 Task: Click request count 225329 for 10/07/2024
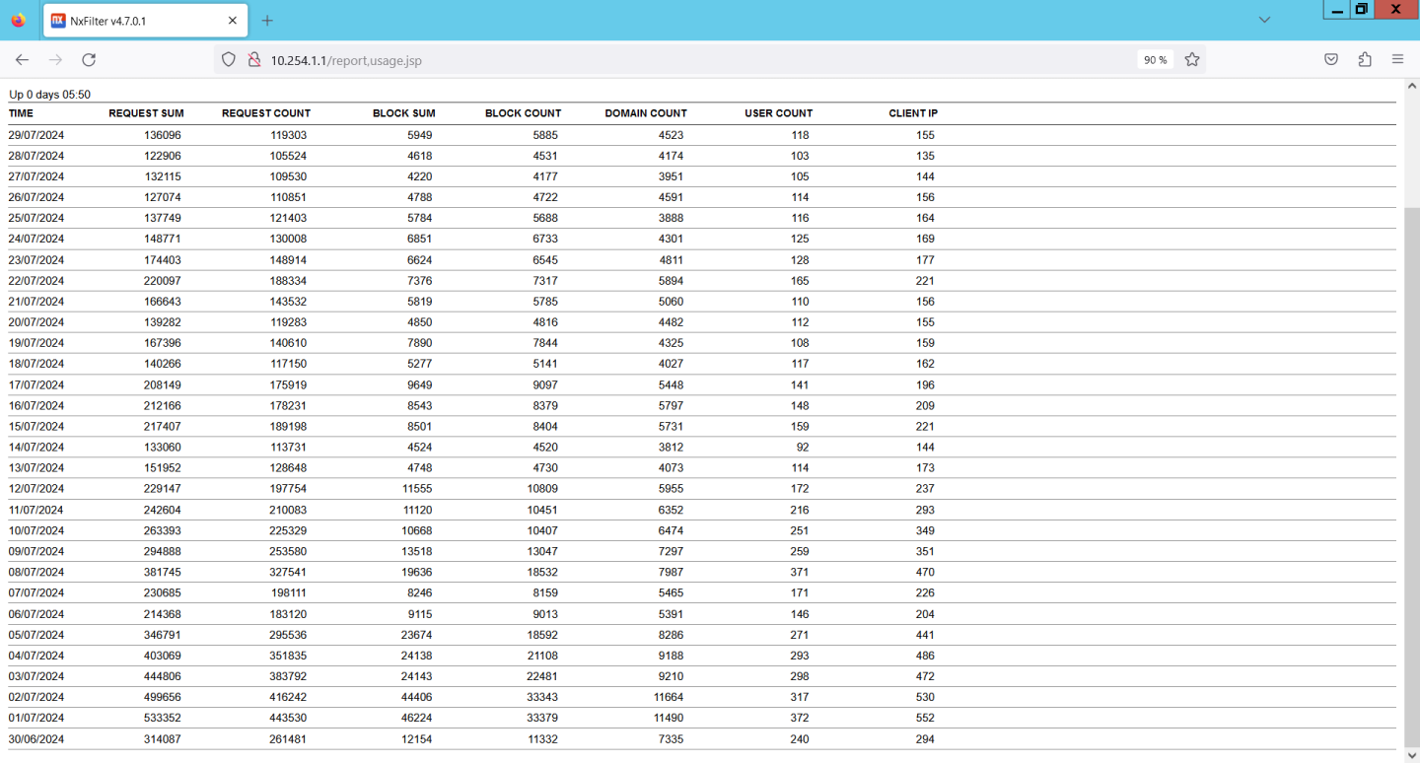[x=288, y=530]
